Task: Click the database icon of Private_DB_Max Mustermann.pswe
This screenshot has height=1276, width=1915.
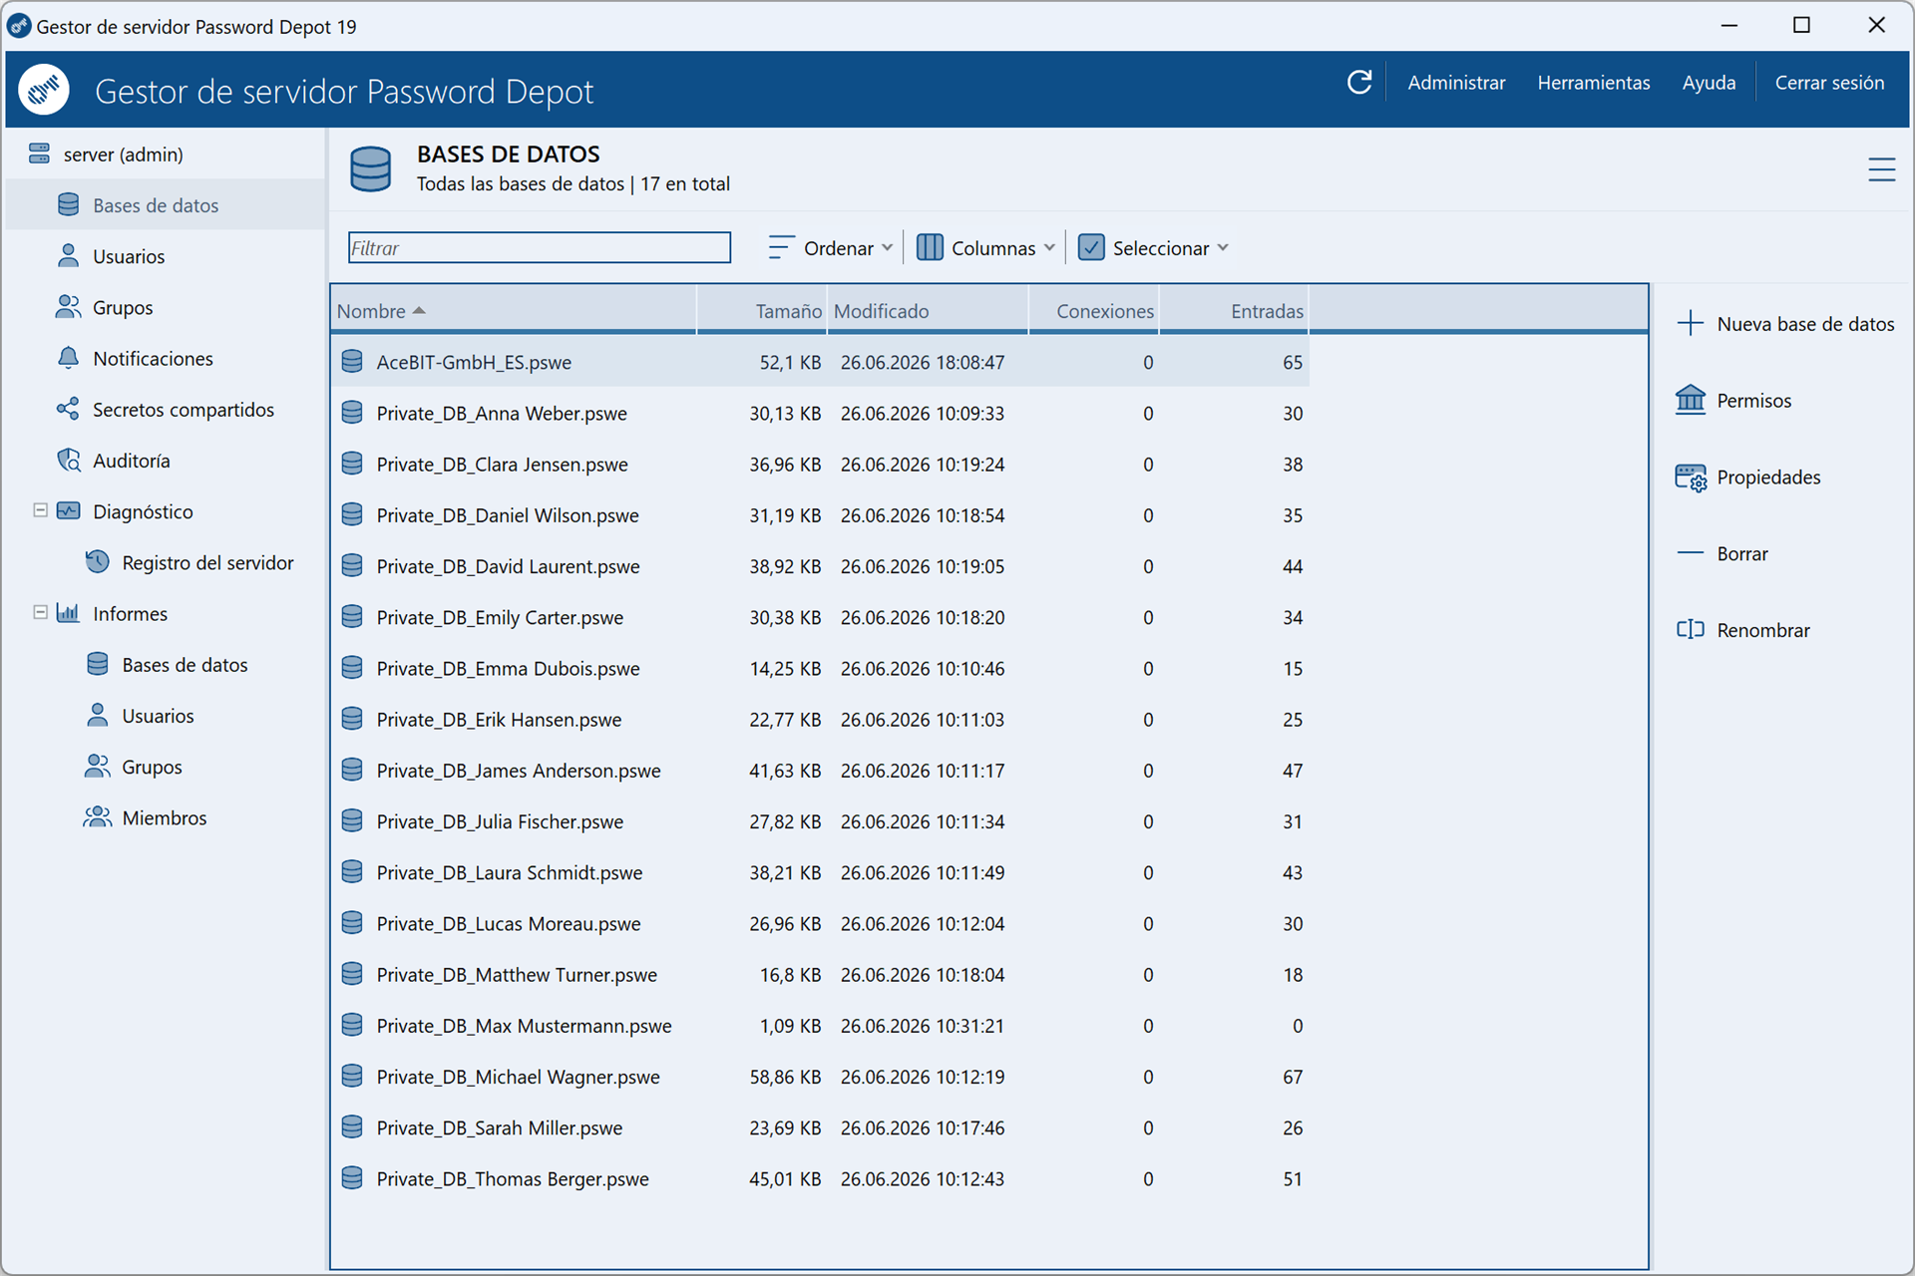Action: coord(352,1025)
